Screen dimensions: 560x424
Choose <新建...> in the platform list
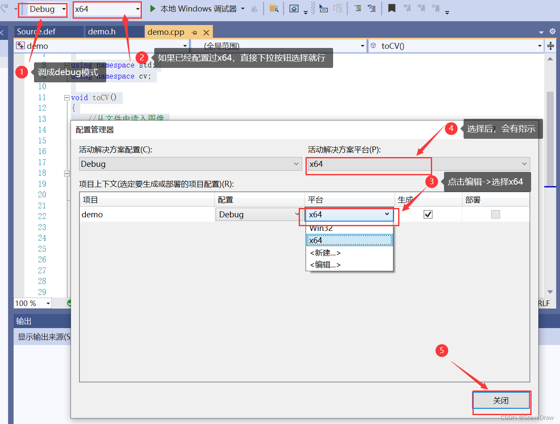click(x=349, y=253)
